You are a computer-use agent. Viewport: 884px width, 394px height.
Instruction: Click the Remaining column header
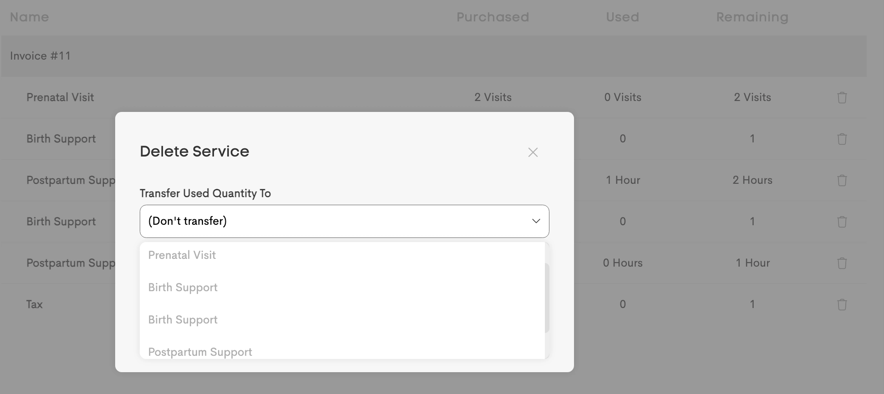(752, 17)
